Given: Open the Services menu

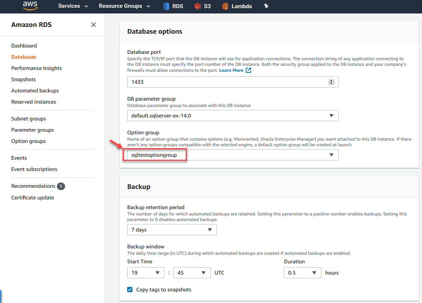Looking at the screenshot, I should (x=73, y=6).
